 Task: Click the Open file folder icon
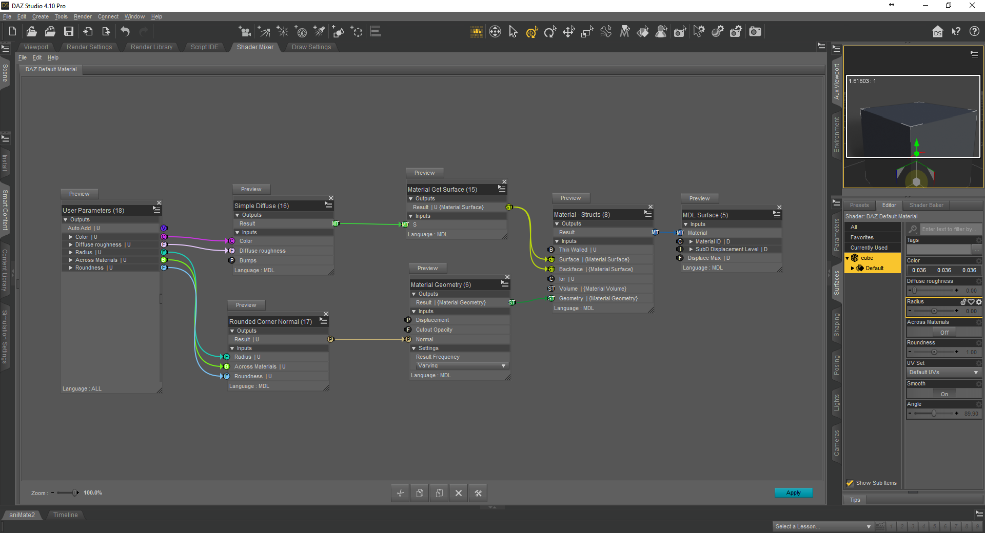pos(31,31)
